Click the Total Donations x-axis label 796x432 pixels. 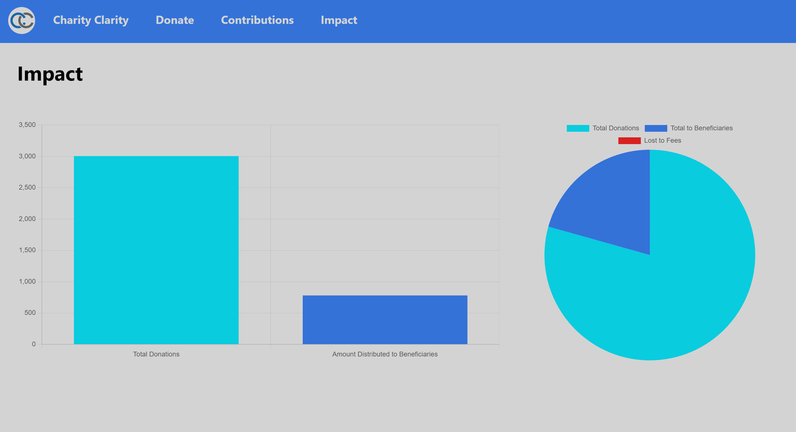(x=156, y=354)
